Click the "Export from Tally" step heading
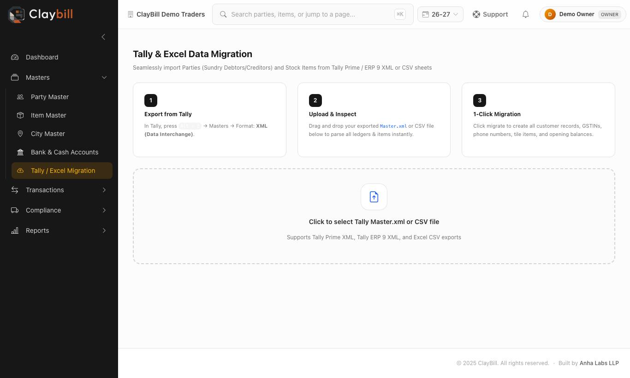 tap(168, 114)
